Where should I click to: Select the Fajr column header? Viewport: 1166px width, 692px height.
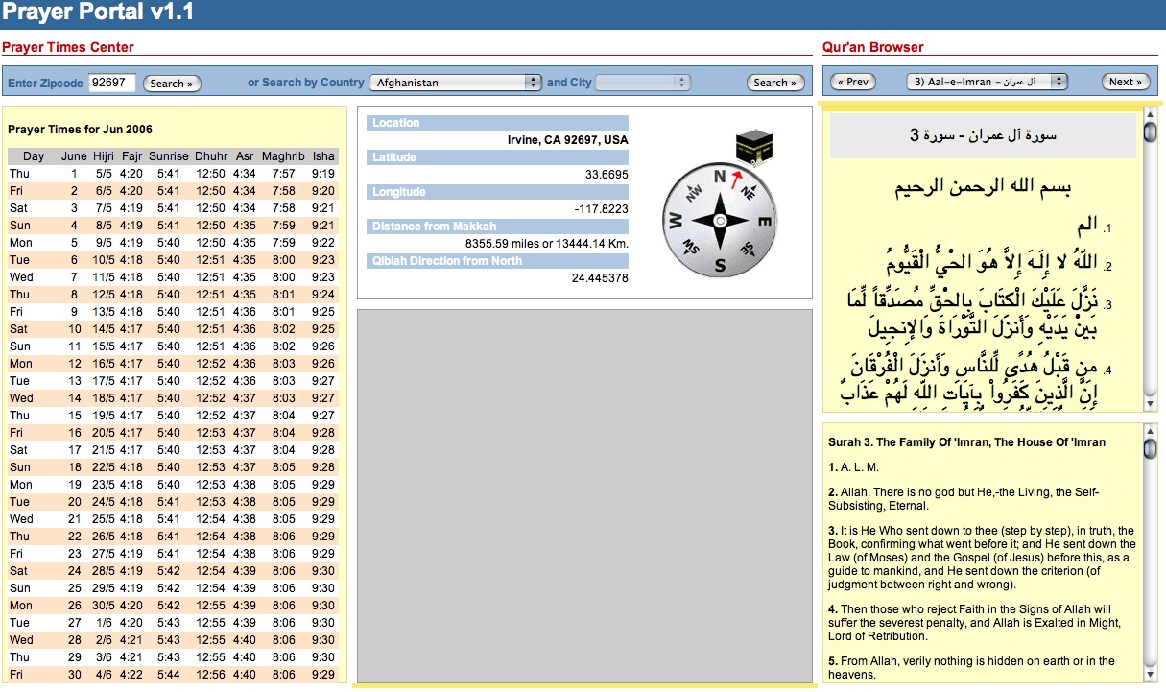click(131, 156)
